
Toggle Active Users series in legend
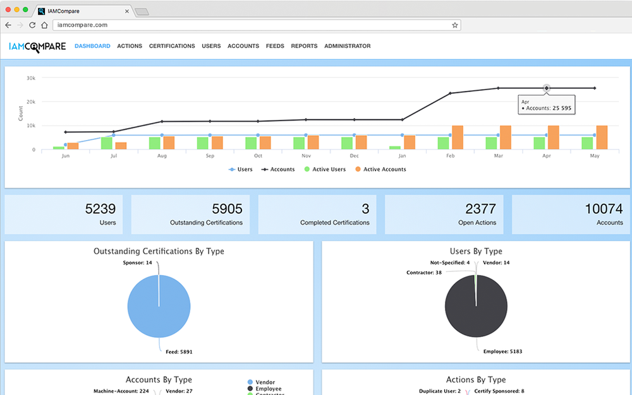[x=325, y=169]
